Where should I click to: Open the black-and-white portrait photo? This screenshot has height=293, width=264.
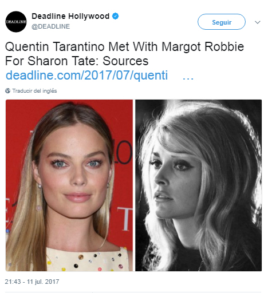(199, 185)
